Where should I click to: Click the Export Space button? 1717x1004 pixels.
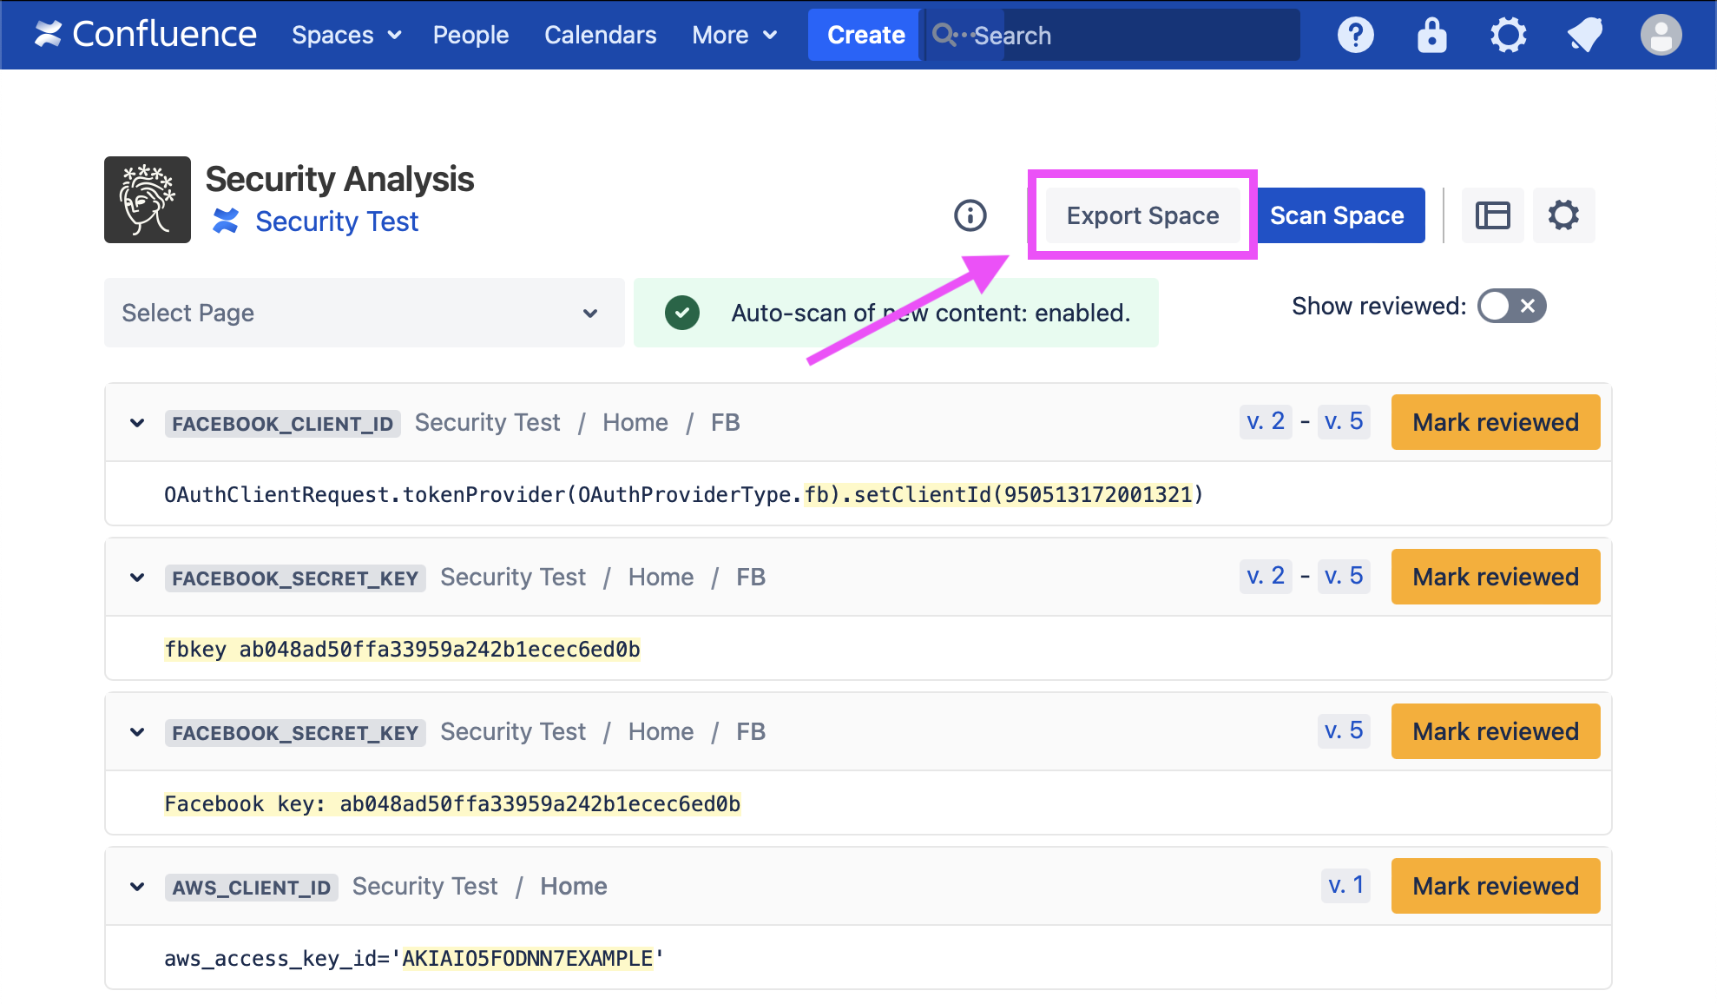[x=1142, y=215]
